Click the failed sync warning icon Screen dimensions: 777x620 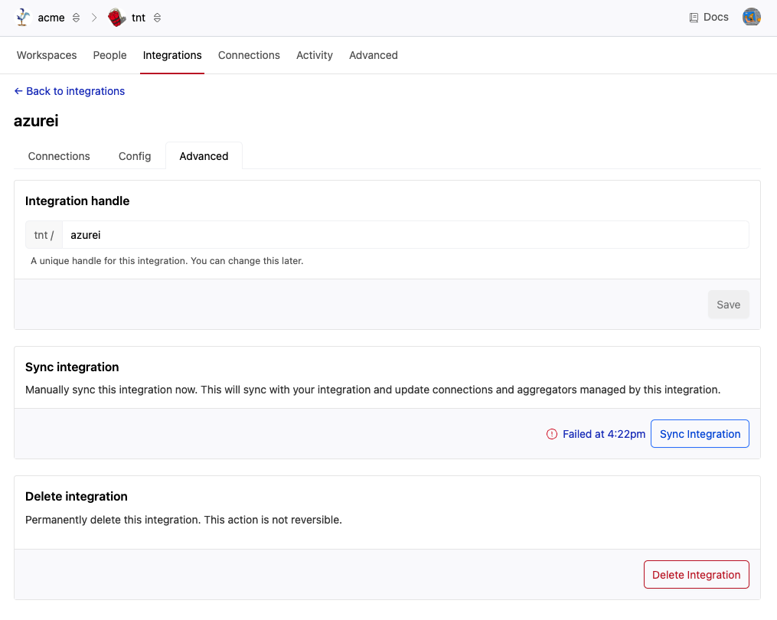(552, 434)
